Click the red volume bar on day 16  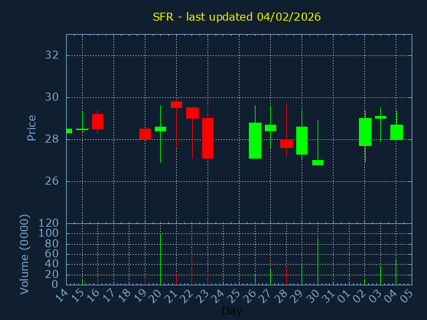point(97,281)
